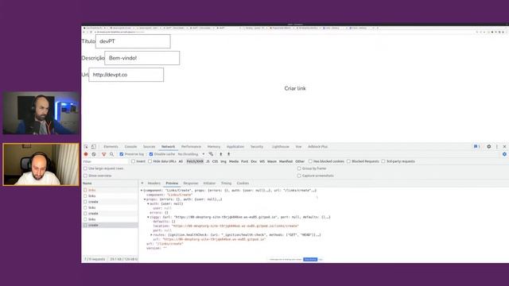This screenshot has width=509, height=286.
Task: Open the Vue devtools panel
Action: [298, 146]
